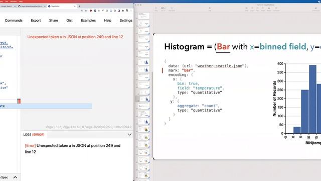321x181 pixels.
Task: Open the View button in Keynote toolbar
Action: tap(156, 9)
